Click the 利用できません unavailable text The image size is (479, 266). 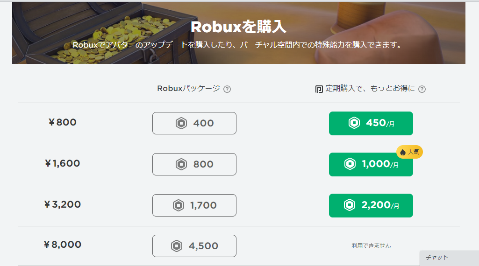371,245
